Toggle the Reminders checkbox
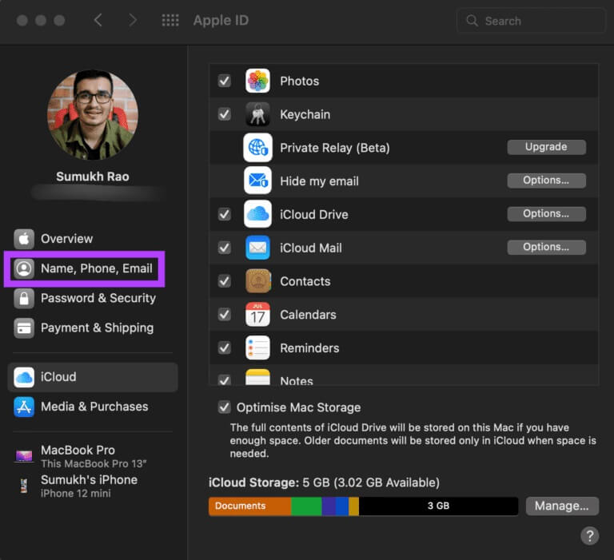 pos(225,348)
